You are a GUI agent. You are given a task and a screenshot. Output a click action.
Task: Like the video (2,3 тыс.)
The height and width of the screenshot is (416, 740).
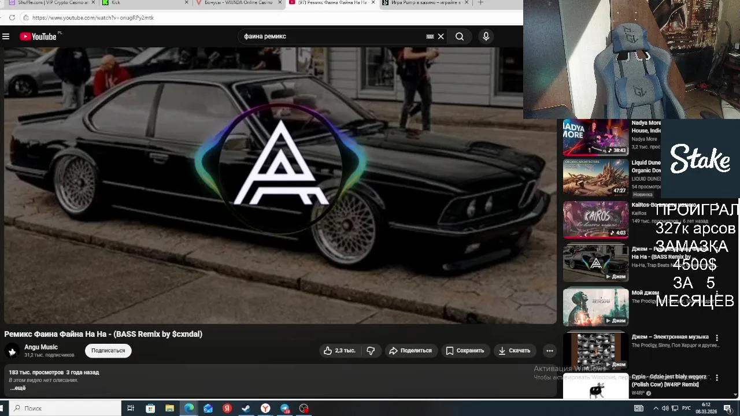pos(340,351)
